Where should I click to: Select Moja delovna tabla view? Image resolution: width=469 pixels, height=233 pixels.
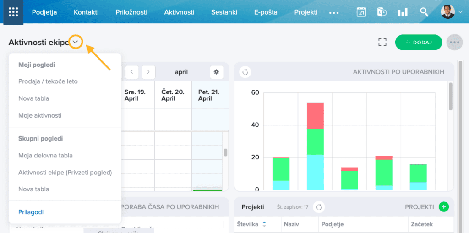[x=45, y=156]
